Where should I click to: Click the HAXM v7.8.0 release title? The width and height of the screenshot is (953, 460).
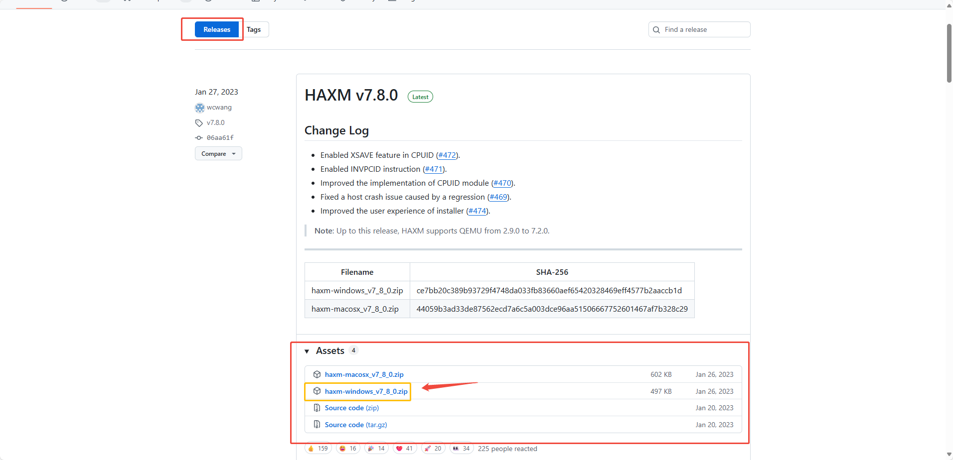tap(351, 95)
